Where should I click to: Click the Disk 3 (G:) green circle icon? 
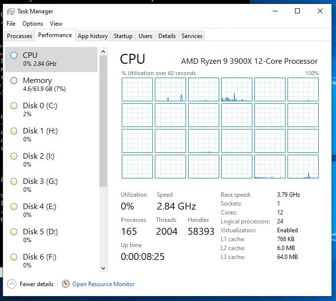coord(14,181)
